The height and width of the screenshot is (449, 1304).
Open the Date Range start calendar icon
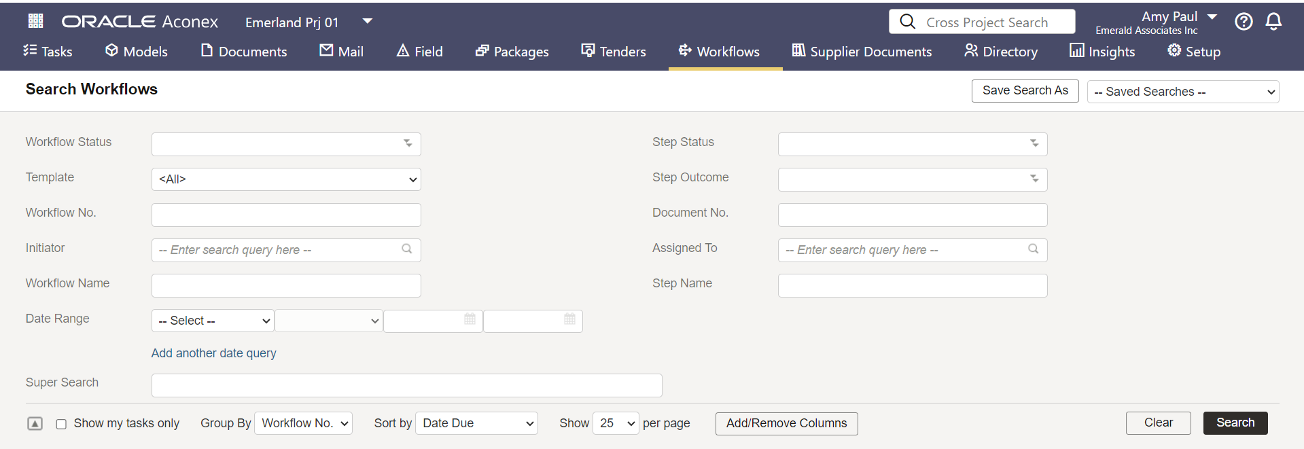[470, 319]
